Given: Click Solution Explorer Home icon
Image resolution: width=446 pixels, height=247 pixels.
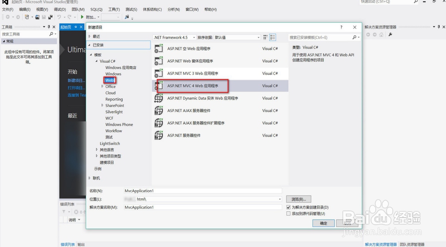Looking at the screenshot, I should (381, 35).
